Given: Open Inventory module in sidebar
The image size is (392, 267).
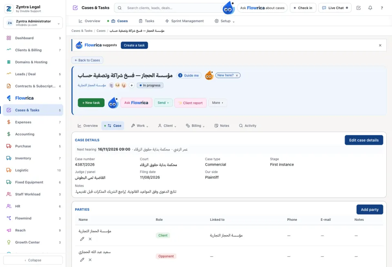Looking at the screenshot, I should tap(33, 158).
